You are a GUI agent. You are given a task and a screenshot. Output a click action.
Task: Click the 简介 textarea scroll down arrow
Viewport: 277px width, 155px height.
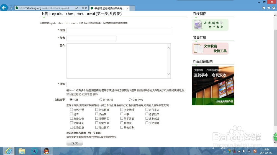coord(169,74)
